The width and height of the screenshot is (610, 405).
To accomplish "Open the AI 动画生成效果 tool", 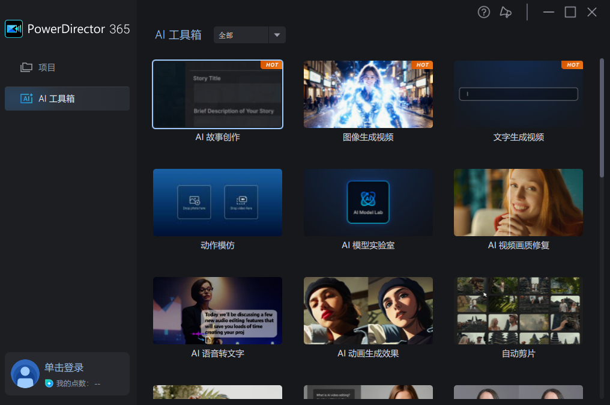I will pos(368,311).
